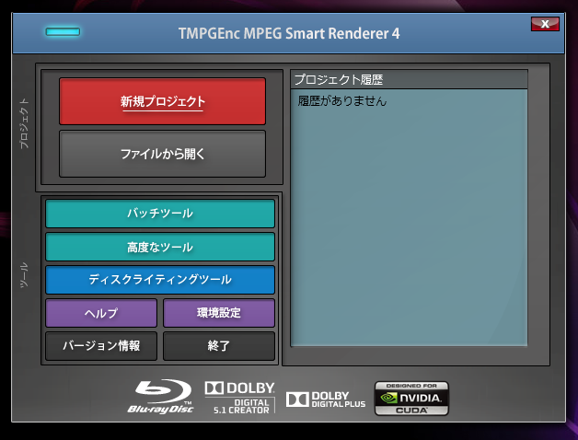Screen dimensions: 578x440
Task: Open project with ファイルから開く button
Action: (162, 154)
